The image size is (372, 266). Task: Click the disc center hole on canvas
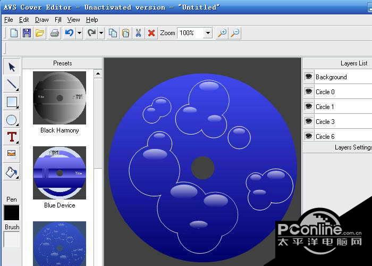(203, 168)
